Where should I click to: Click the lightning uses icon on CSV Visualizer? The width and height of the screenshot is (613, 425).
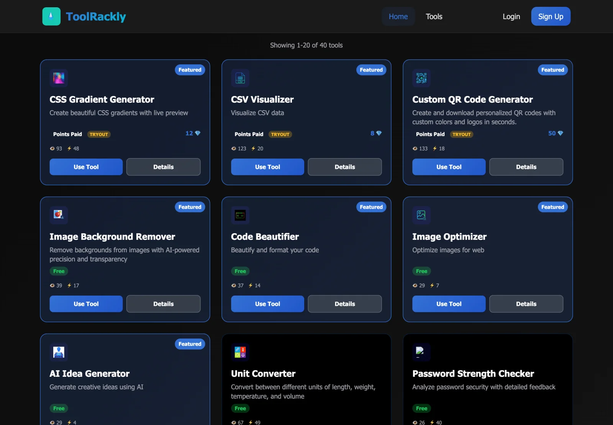pos(253,149)
